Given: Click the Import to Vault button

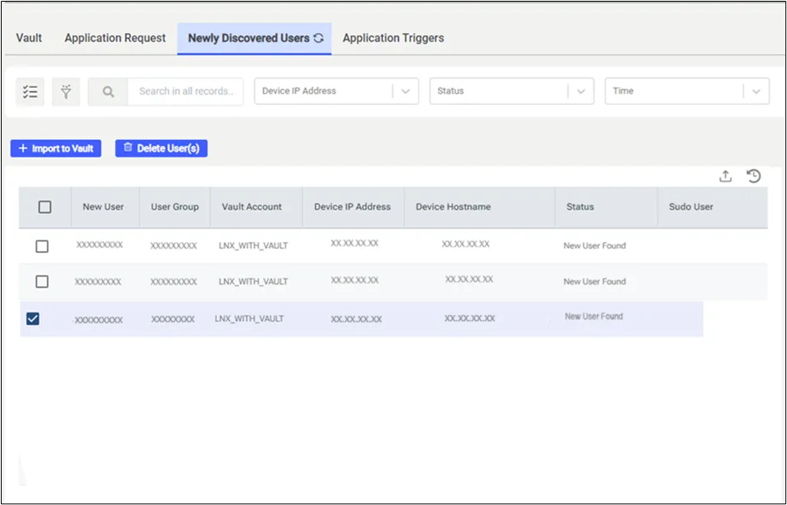Looking at the screenshot, I should click(x=56, y=148).
